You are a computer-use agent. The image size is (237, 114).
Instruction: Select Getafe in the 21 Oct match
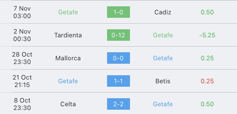click(68, 81)
